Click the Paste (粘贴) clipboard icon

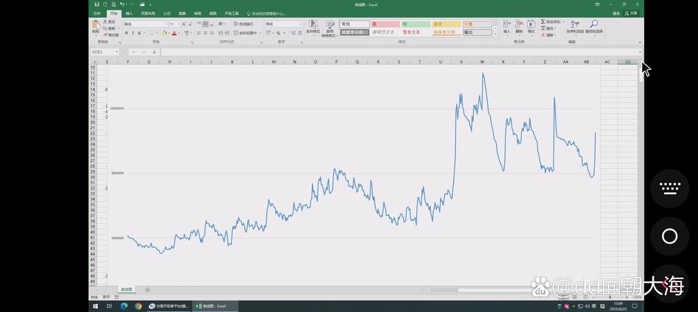[x=96, y=26]
